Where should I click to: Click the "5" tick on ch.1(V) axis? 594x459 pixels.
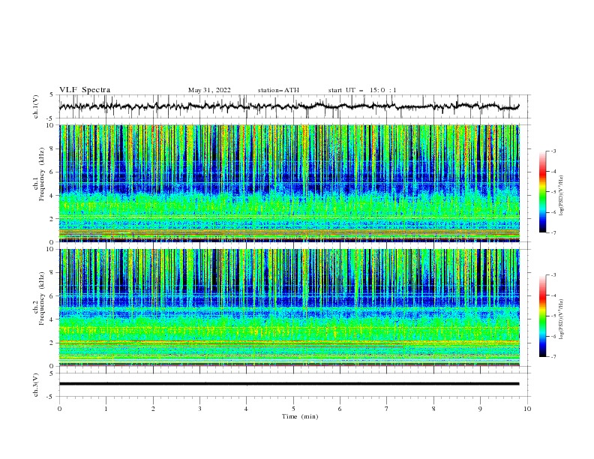tap(52, 95)
